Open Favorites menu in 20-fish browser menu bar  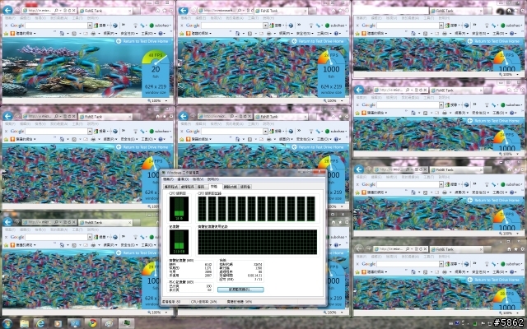point(58,18)
